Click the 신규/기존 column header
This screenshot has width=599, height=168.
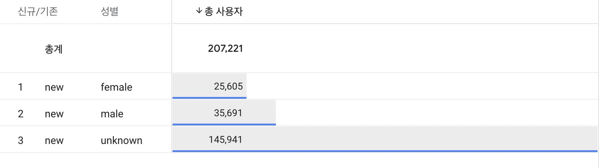(x=38, y=11)
